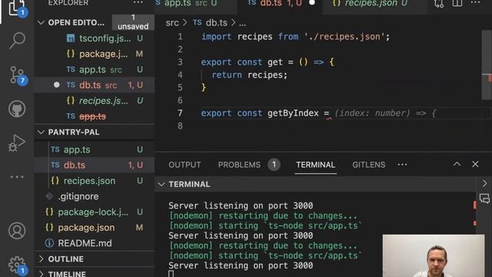Click the webcam video thumbnail

coord(434,255)
